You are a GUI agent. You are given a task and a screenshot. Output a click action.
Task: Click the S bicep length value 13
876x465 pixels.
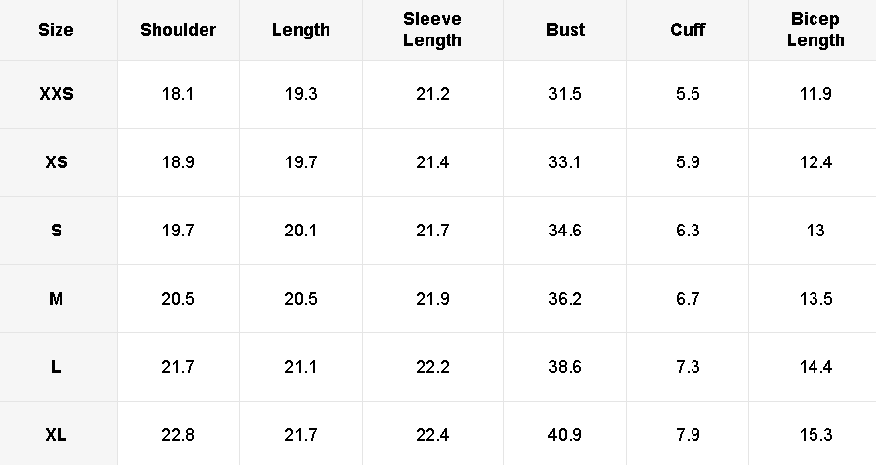tap(815, 231)
